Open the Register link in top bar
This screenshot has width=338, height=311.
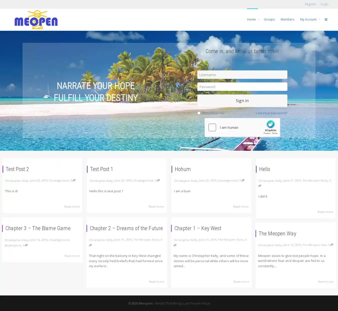[310, 4]
